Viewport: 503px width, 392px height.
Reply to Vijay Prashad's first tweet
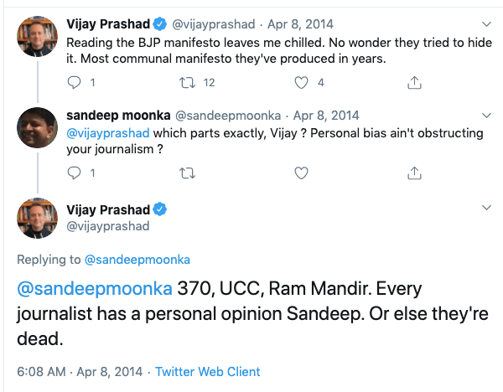pos(74,83)
